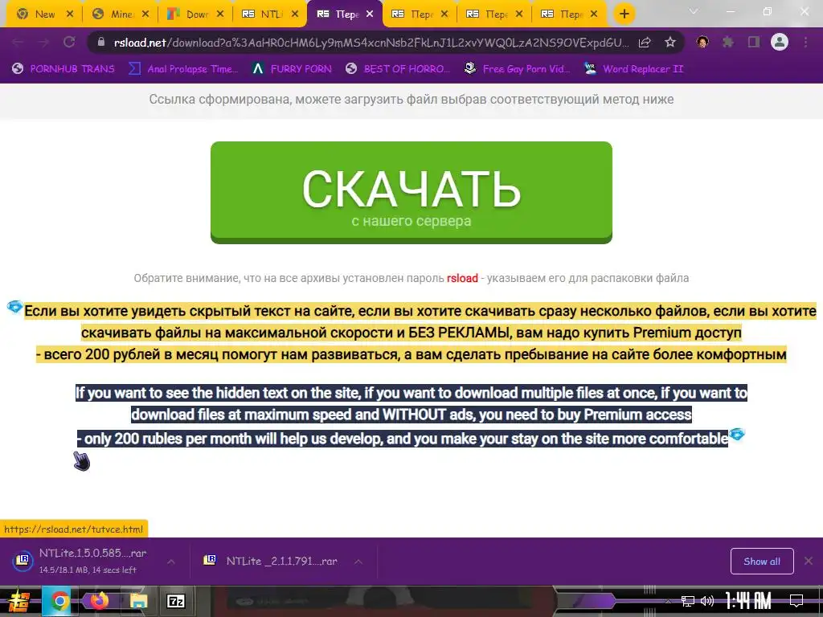This screenshot has height=617, width=823.
Task: Click 'Show all' downloads button
Action: point(762,562)
